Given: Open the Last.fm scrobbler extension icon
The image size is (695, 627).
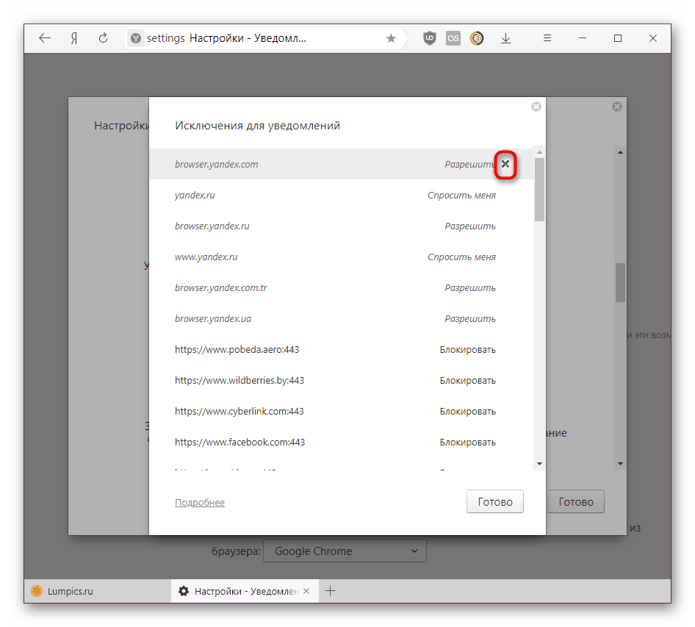Looking at the screenshot, I should tap(453, 38).
